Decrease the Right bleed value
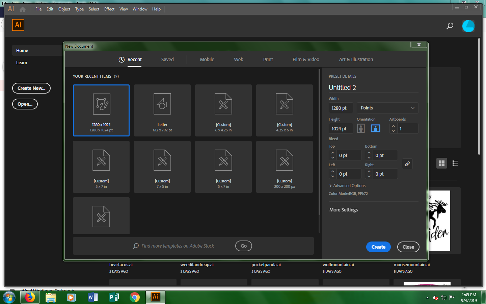This screenshot has width=486, height=304. [x=369, y=176]
